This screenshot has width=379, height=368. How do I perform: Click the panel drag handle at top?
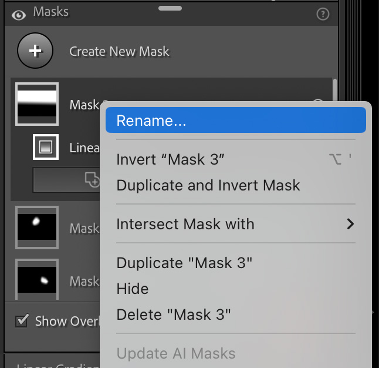(x=170, y=8)
